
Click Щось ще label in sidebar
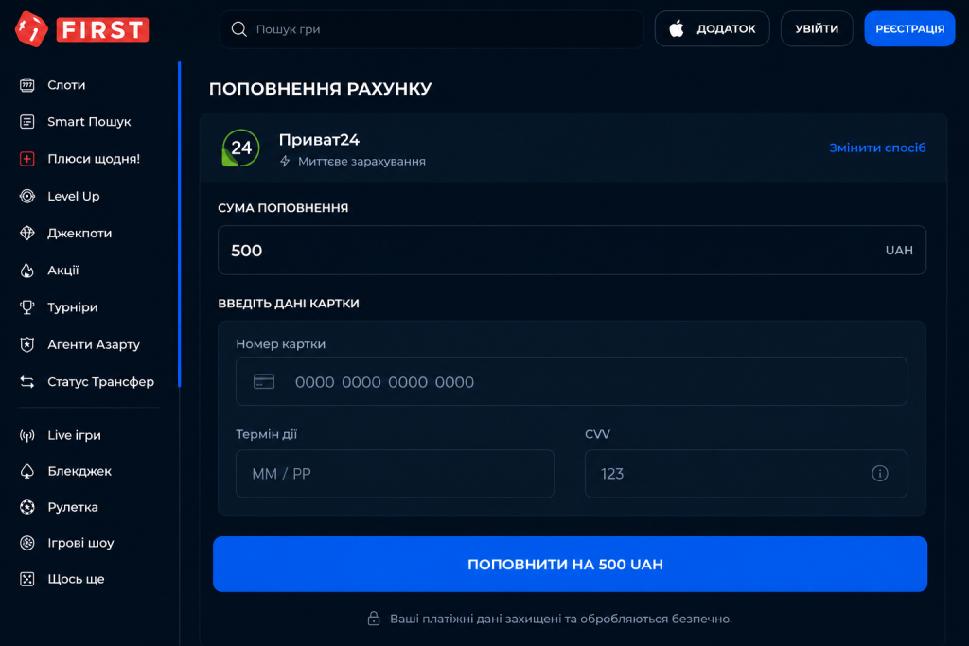point(76,579)
